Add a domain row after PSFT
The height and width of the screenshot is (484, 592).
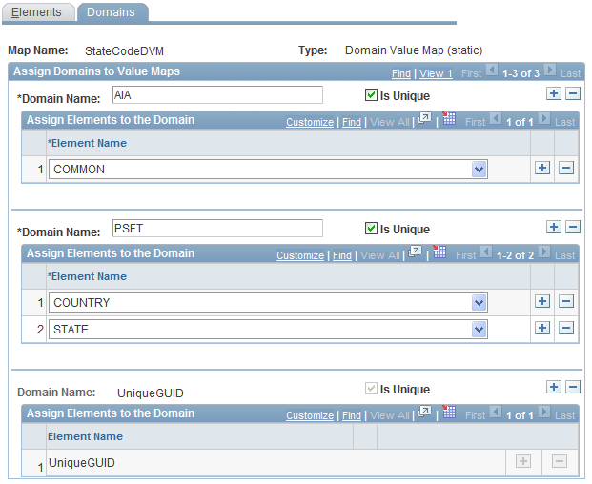[554, 227]
